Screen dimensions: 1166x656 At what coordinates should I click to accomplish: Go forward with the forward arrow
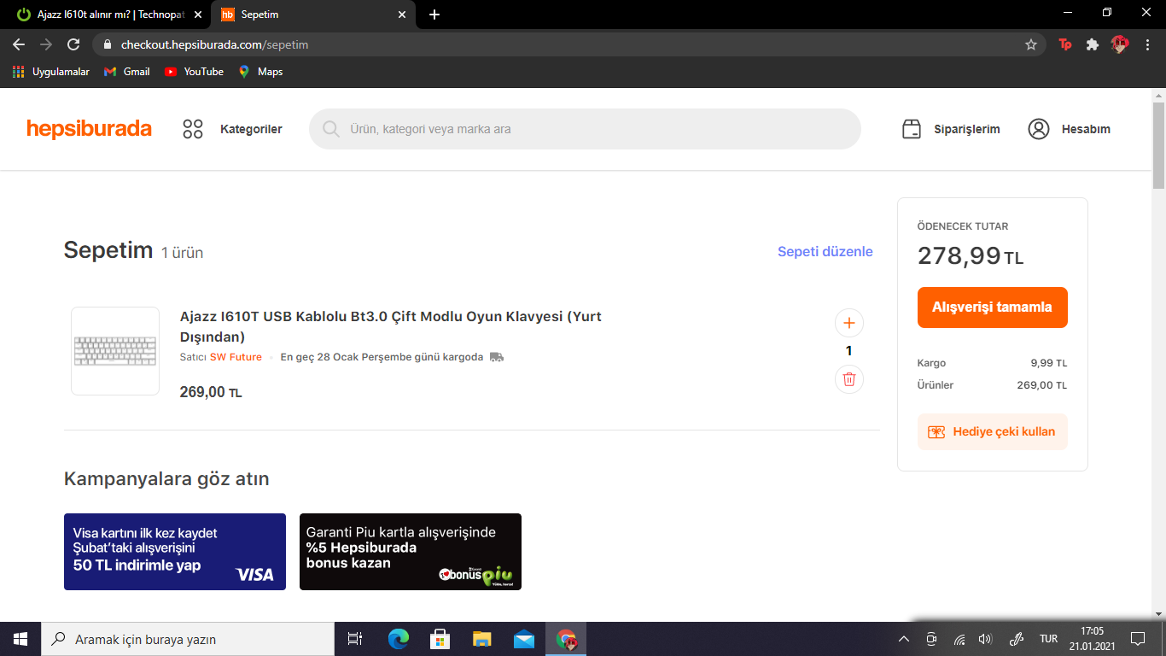tap(46, 44)
